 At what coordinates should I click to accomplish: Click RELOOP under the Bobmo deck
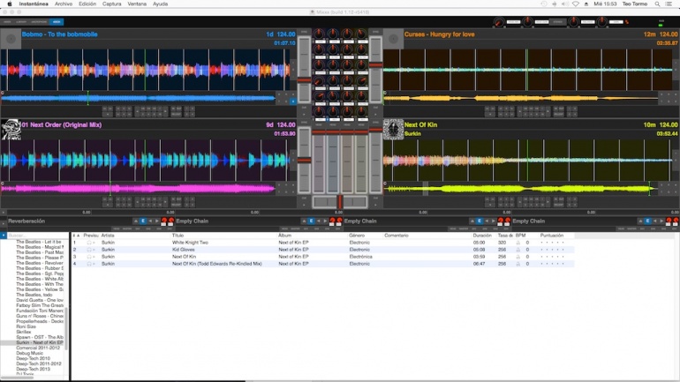(x=176, y=115)
